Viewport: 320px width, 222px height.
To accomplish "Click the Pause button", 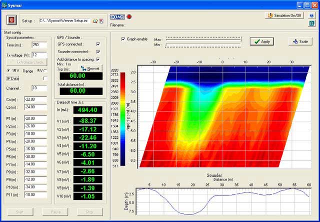I will point(55,212).
